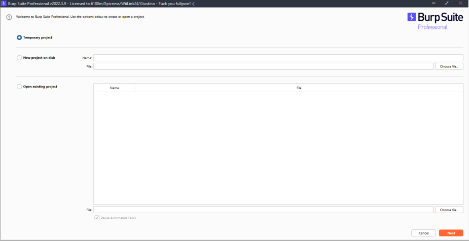The width and height of the screenshot is (469, 241).
Task: Click the Name column header
Action: (x=115, y=88)
